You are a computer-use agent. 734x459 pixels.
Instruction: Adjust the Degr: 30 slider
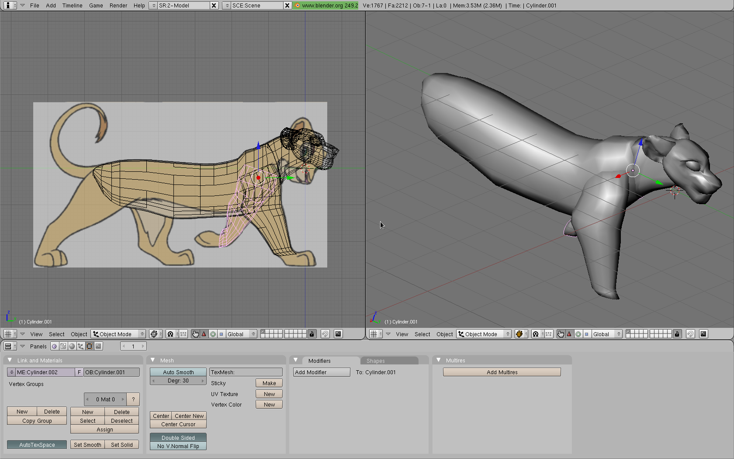[178, 381]
